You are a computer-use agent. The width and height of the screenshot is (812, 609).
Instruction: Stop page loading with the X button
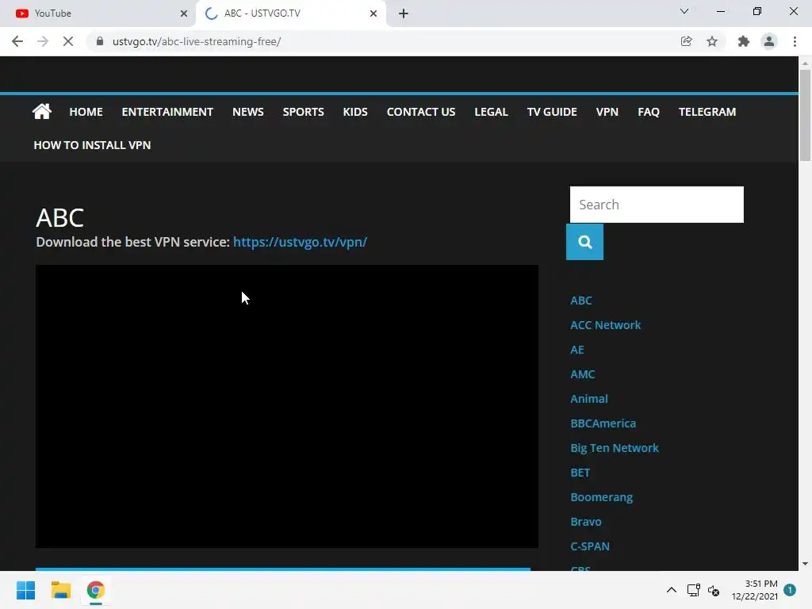coord(68,41)
